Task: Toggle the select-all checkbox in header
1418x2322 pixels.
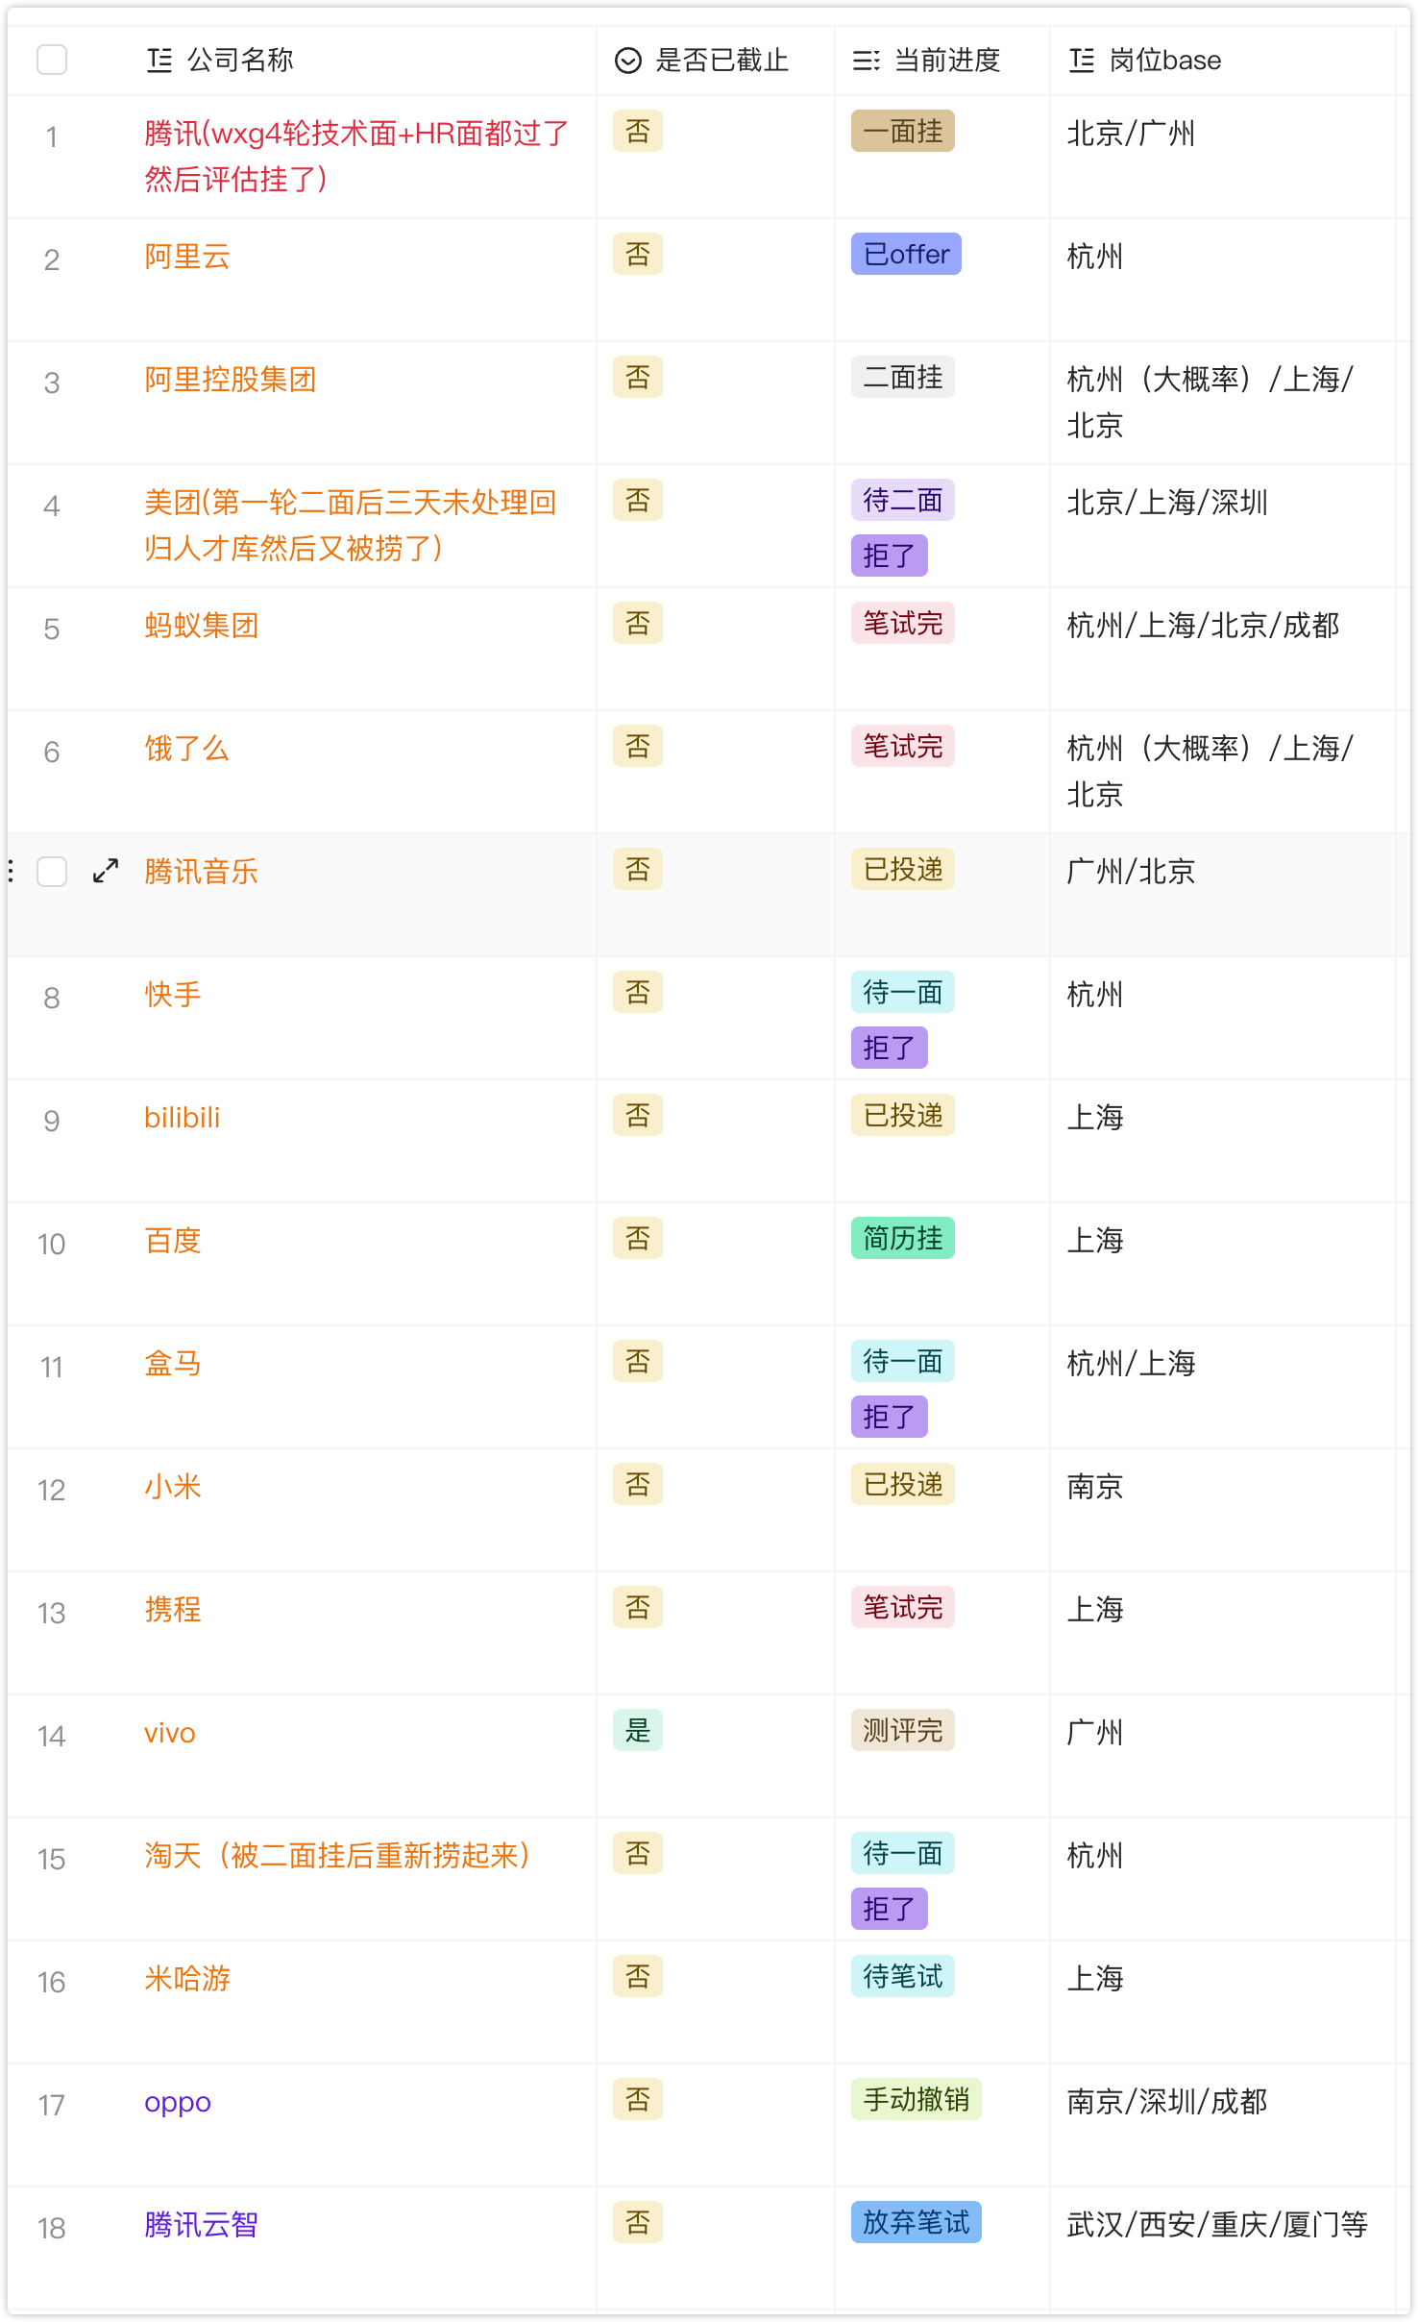Action: tap(52, 60)
